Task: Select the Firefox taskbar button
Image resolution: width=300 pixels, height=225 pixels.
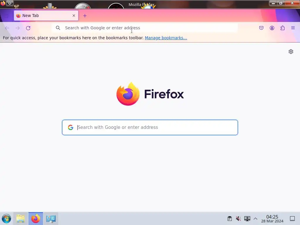Action: pyautogui.click(x=35, y=219)
